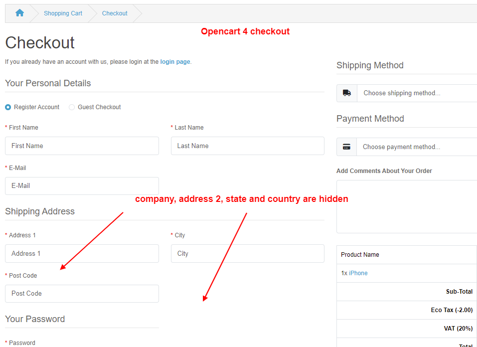Click the payment credit card icon
Screen dimensions: 477x347
(x=347, y=147)
